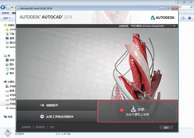Image resolution: width=194 pixels, height=138 pixels.
Task: Click AutoCAD file icon in Explorer details pane
Action: click(x=8, y=133)
